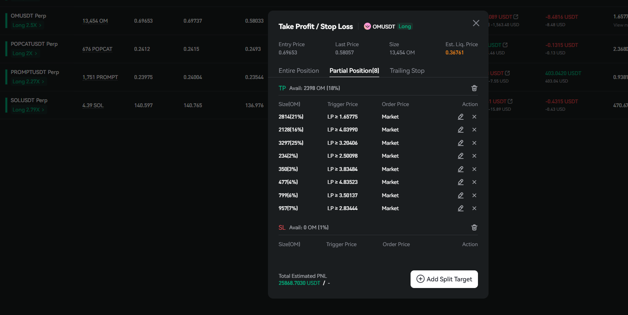Switch to the Entire Position tab
This screenshot has height=315, width=628.
(x=299, y=71)
